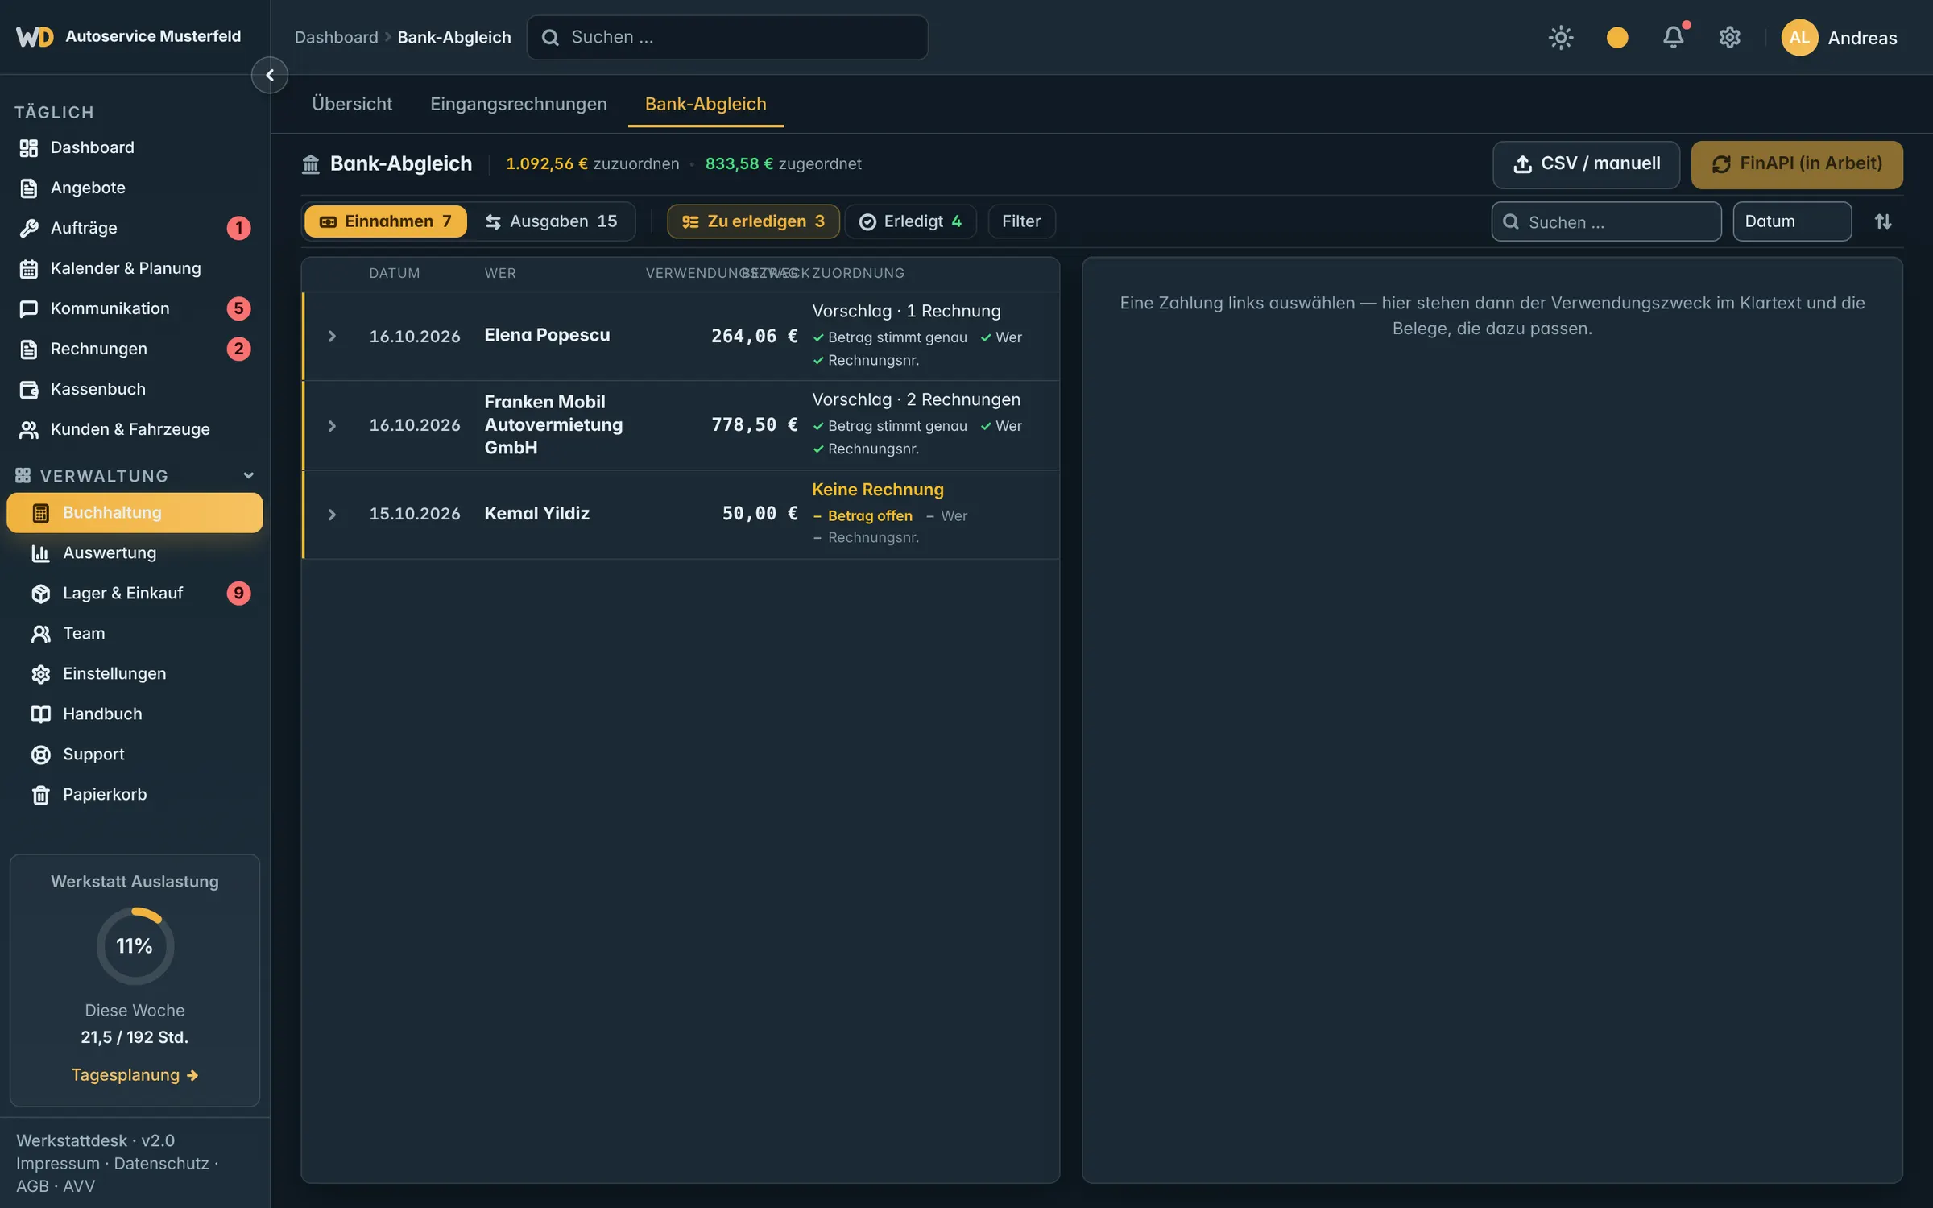Open Kommunikation in sidebar
This screenshot has height=1208, width=1933.
[x=135, y=308]
